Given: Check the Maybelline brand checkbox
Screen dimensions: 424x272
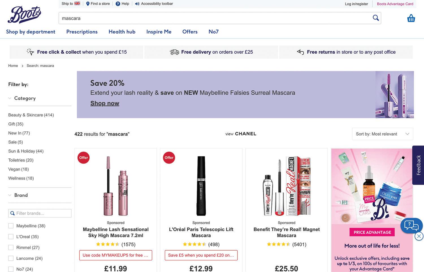Looking at the screenshot, I should coord(11,226).
